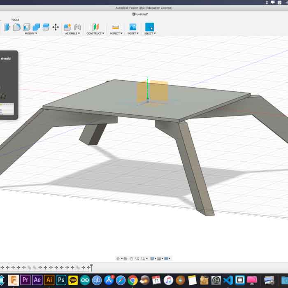Open Fusion 360 from the dock
This screenshot has width=288, height=288.
tap(13, 280)
